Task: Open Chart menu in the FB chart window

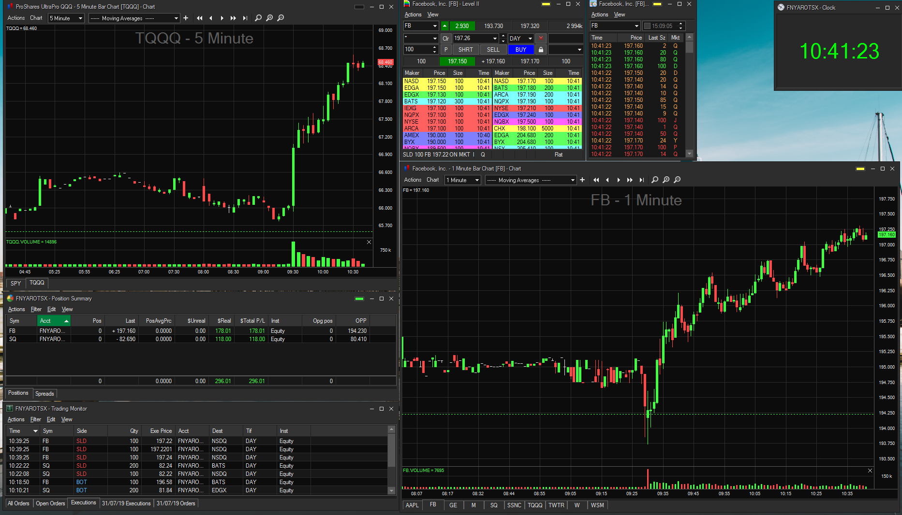Action: tap(433, 180)
